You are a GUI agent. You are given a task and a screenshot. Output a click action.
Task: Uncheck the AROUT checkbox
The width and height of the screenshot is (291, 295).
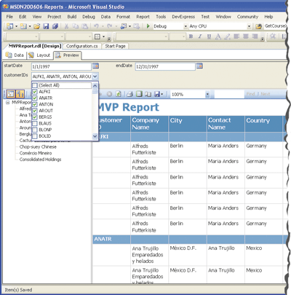(x=35, y=111)
